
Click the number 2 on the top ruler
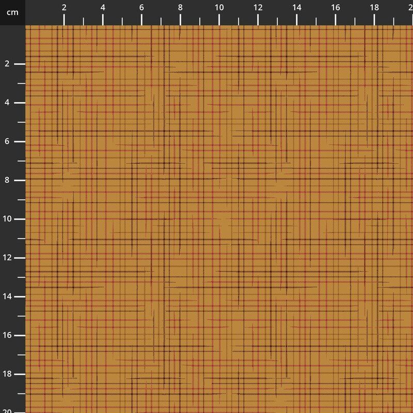tap(64, 8)
